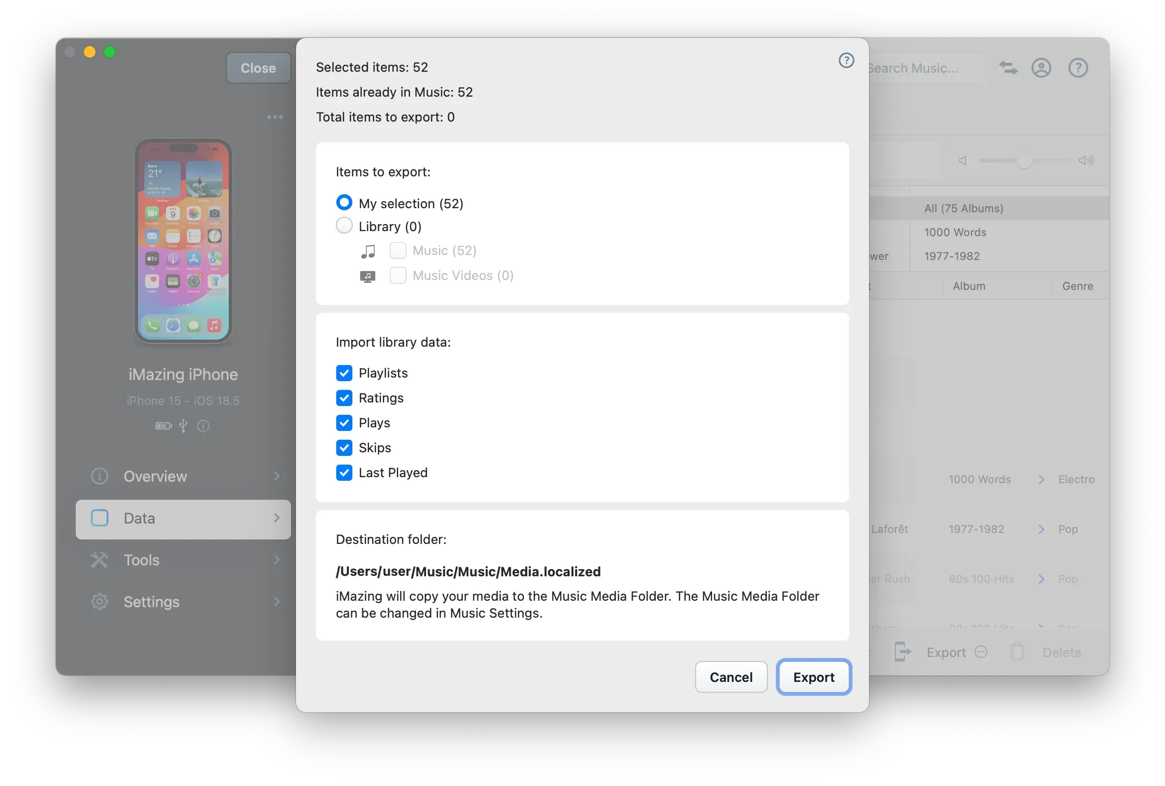The width and height of the screenshot is (1165, 786).
Task: Click the help icon in the top-right corner
Action: [x=1078, y=68]
